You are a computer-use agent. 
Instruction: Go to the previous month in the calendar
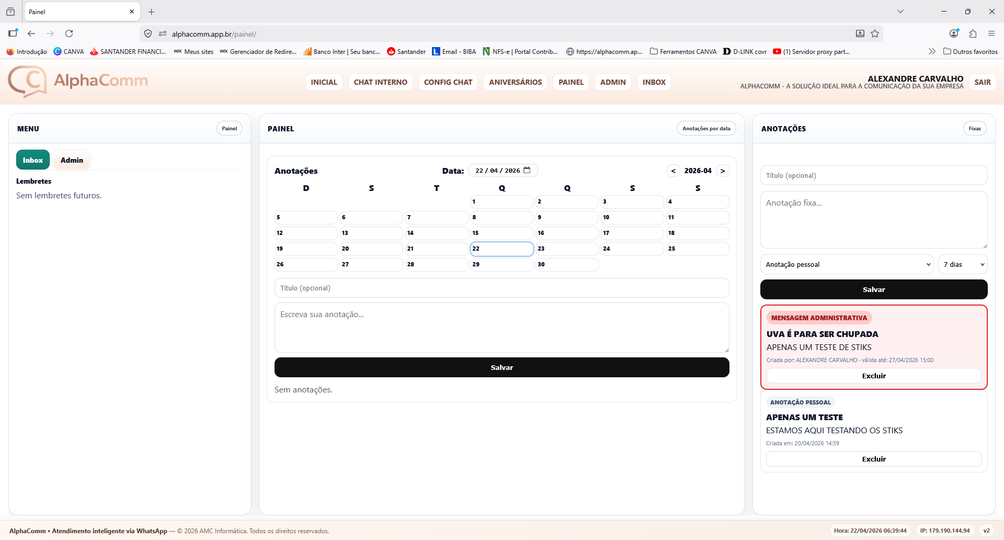[674, 171]
